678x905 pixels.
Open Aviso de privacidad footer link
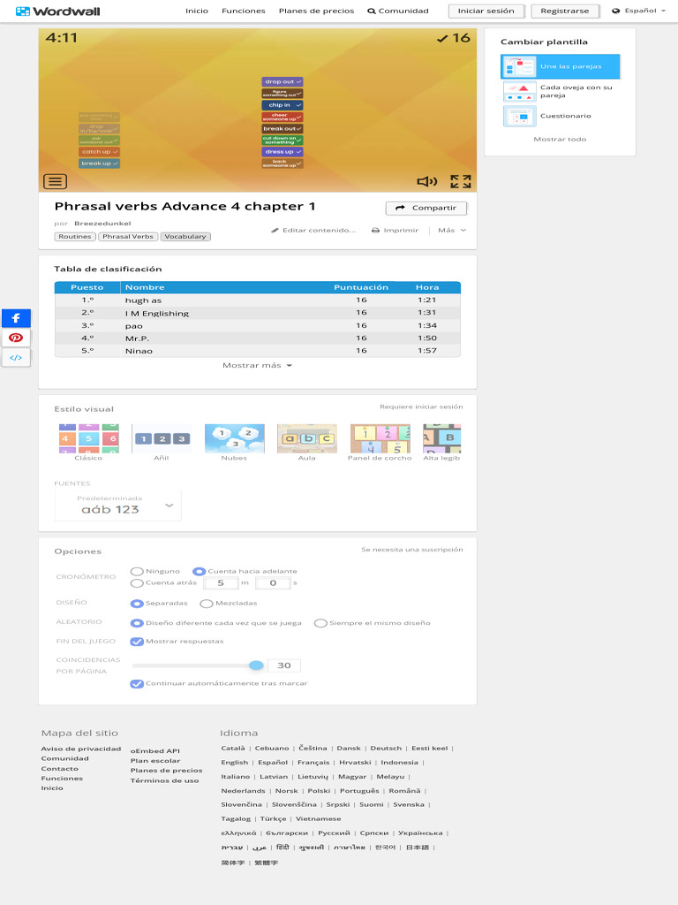click(x=80, y=749)
